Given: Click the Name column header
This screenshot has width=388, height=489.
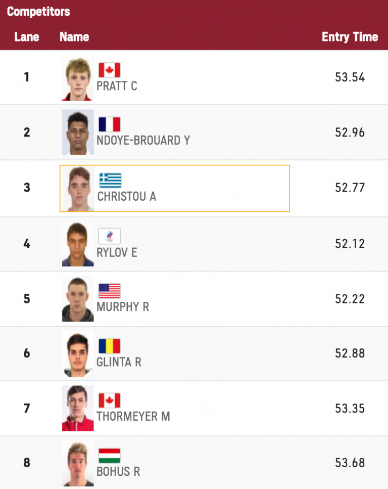Looking at the screenshot, I should click(74, 37).
